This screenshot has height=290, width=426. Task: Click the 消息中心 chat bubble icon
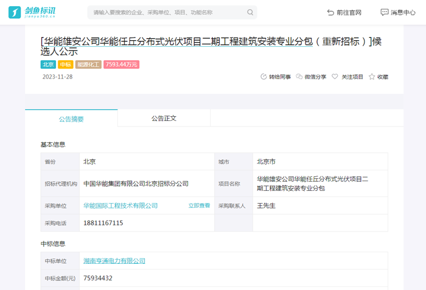click(385, 12)
